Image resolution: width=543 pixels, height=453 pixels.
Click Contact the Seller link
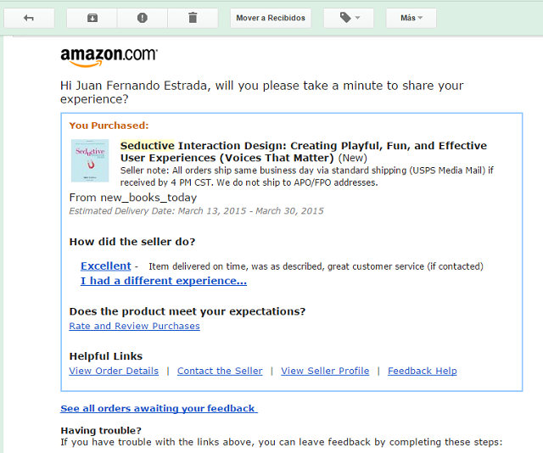tap(220, 371)
